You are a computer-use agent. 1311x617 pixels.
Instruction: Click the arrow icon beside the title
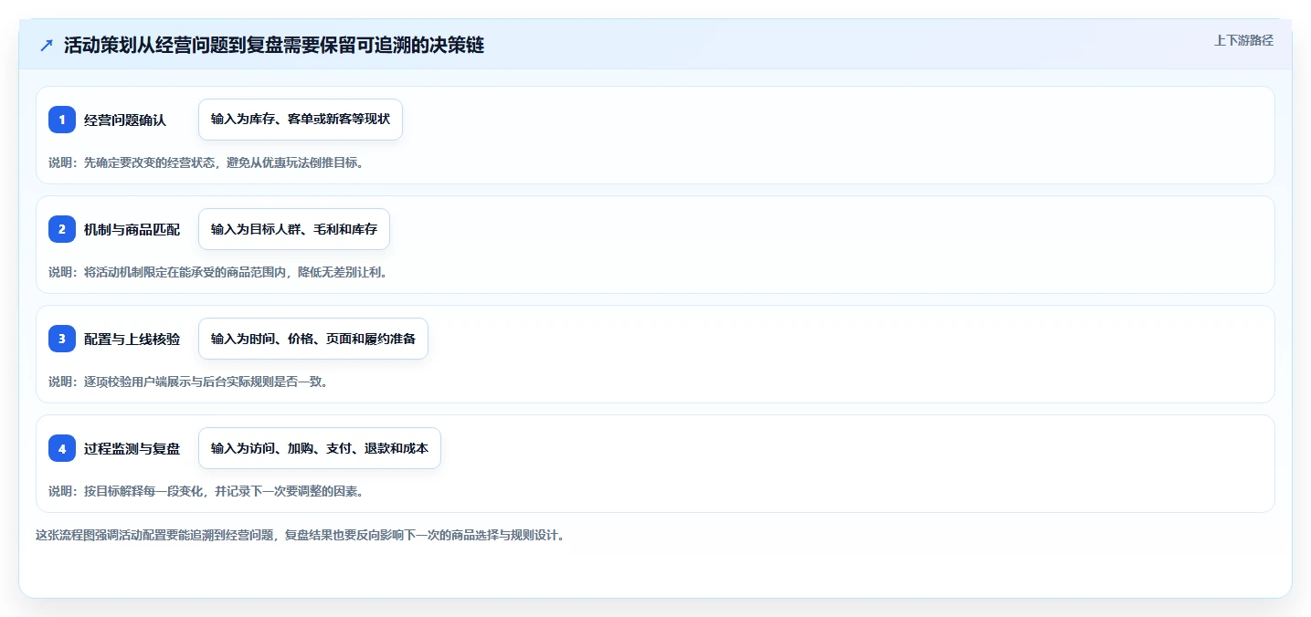click(47, 46)
